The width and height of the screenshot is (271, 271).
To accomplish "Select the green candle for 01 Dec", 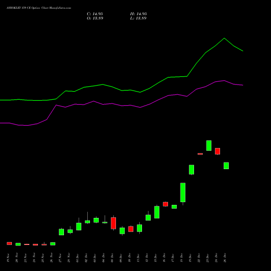I will (79, 227).
